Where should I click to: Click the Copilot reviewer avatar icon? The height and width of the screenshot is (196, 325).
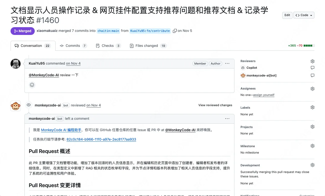pyautogui.click(x=243, y=68)
